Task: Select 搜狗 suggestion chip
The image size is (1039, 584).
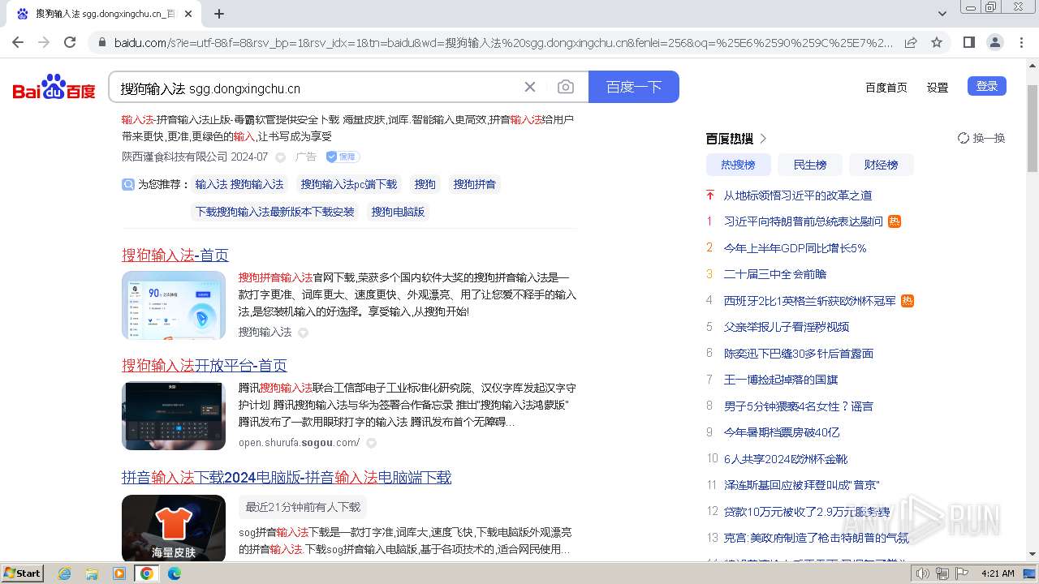Action: click(x=425, y=184)
